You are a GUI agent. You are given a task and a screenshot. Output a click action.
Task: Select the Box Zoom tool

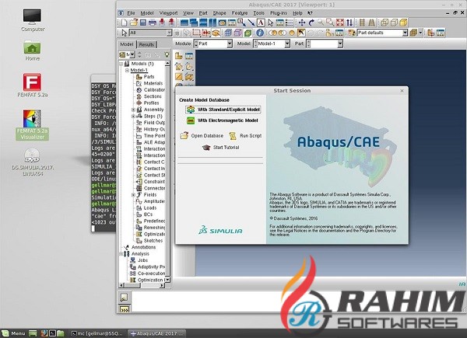point(330,23)
